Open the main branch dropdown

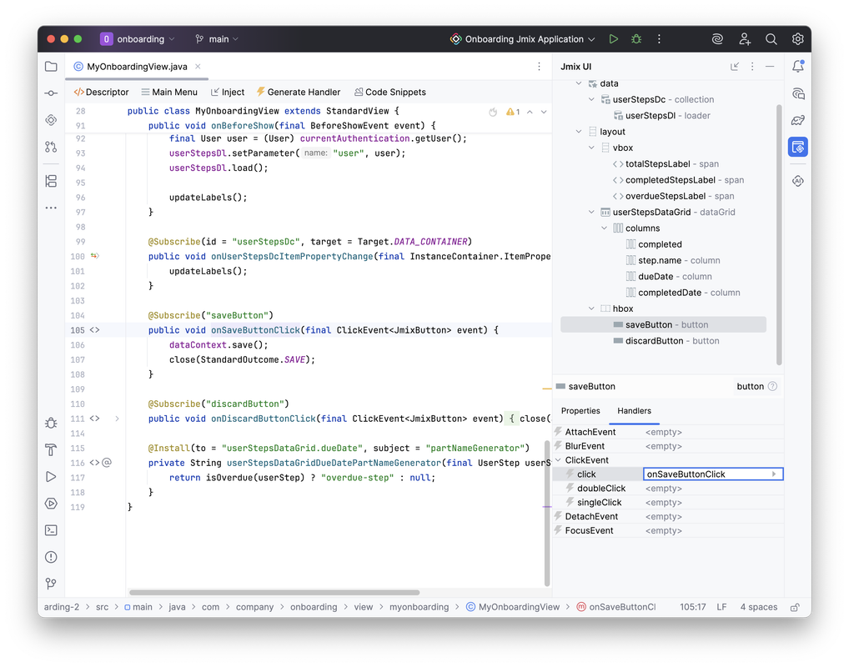coord(217,39)
